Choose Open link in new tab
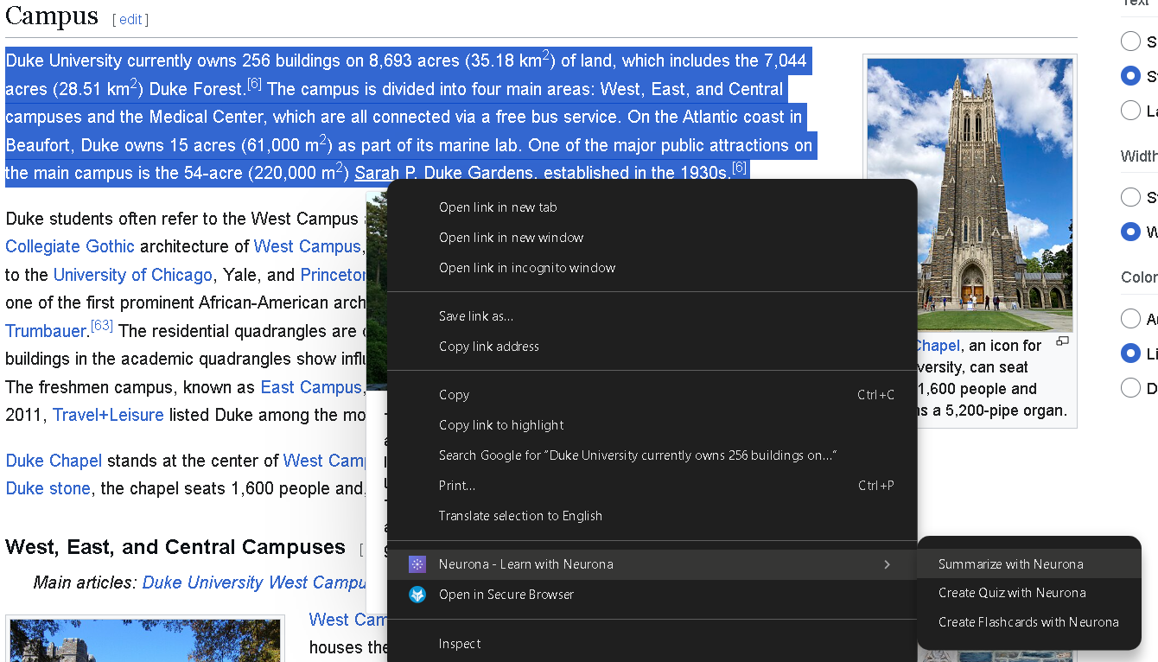Screen dimensions: 1158x662 [x=652, y=207]
